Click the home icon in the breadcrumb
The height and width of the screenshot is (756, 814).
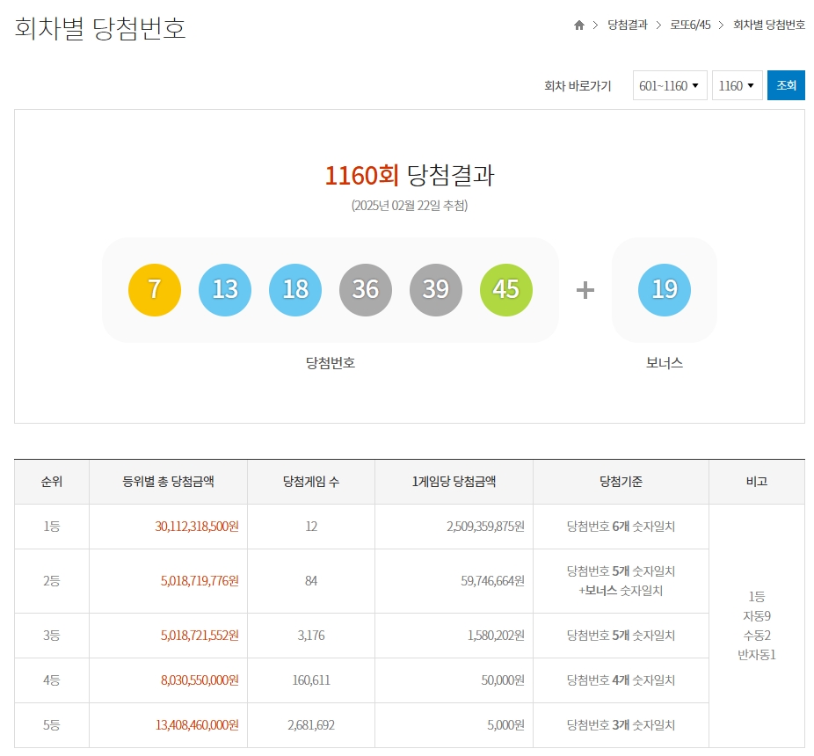tap(579, 25)
